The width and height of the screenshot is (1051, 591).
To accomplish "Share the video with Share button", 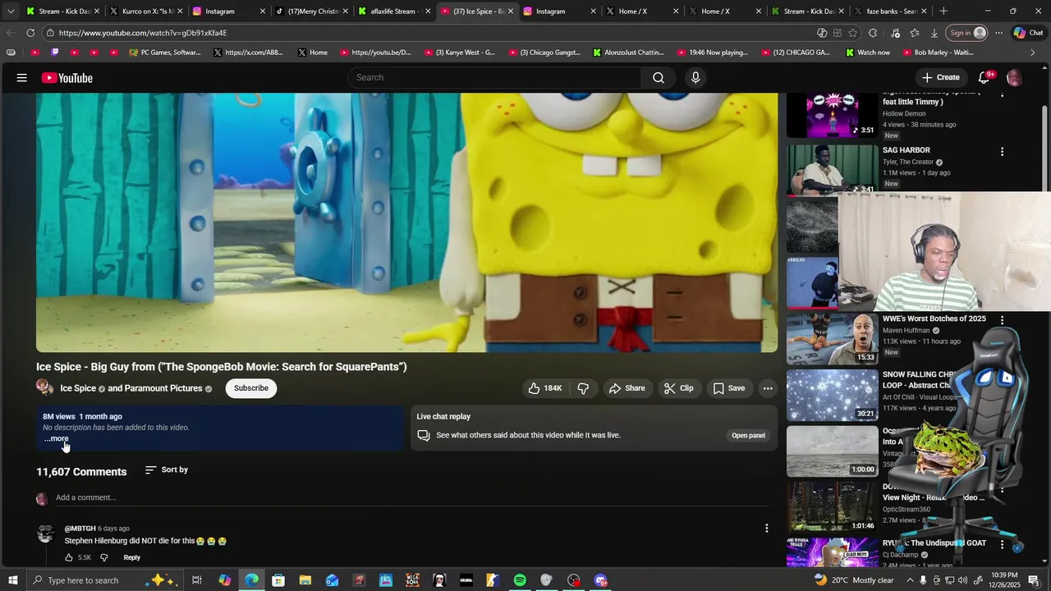I will pos(626,388).
